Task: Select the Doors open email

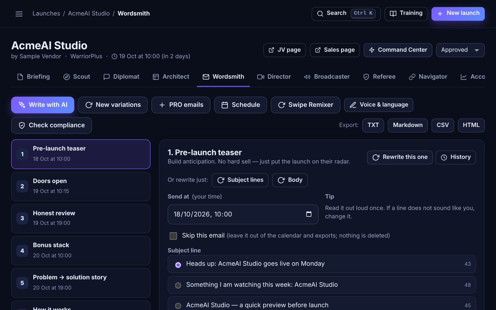Action: pyautogui.click(x=81, y=186)
